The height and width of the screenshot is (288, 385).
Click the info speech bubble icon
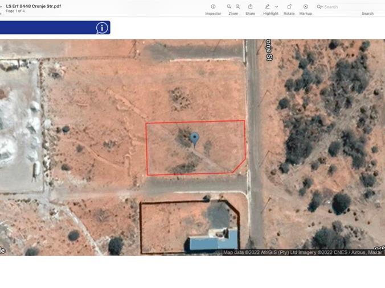coord(102,28)
